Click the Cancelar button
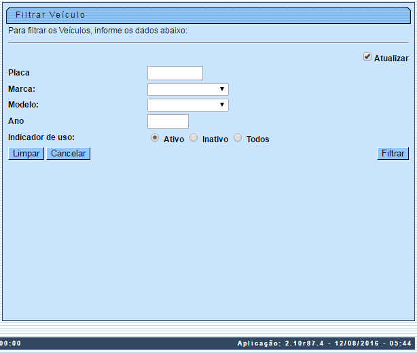Screen dimensions: 417x353 69,154
